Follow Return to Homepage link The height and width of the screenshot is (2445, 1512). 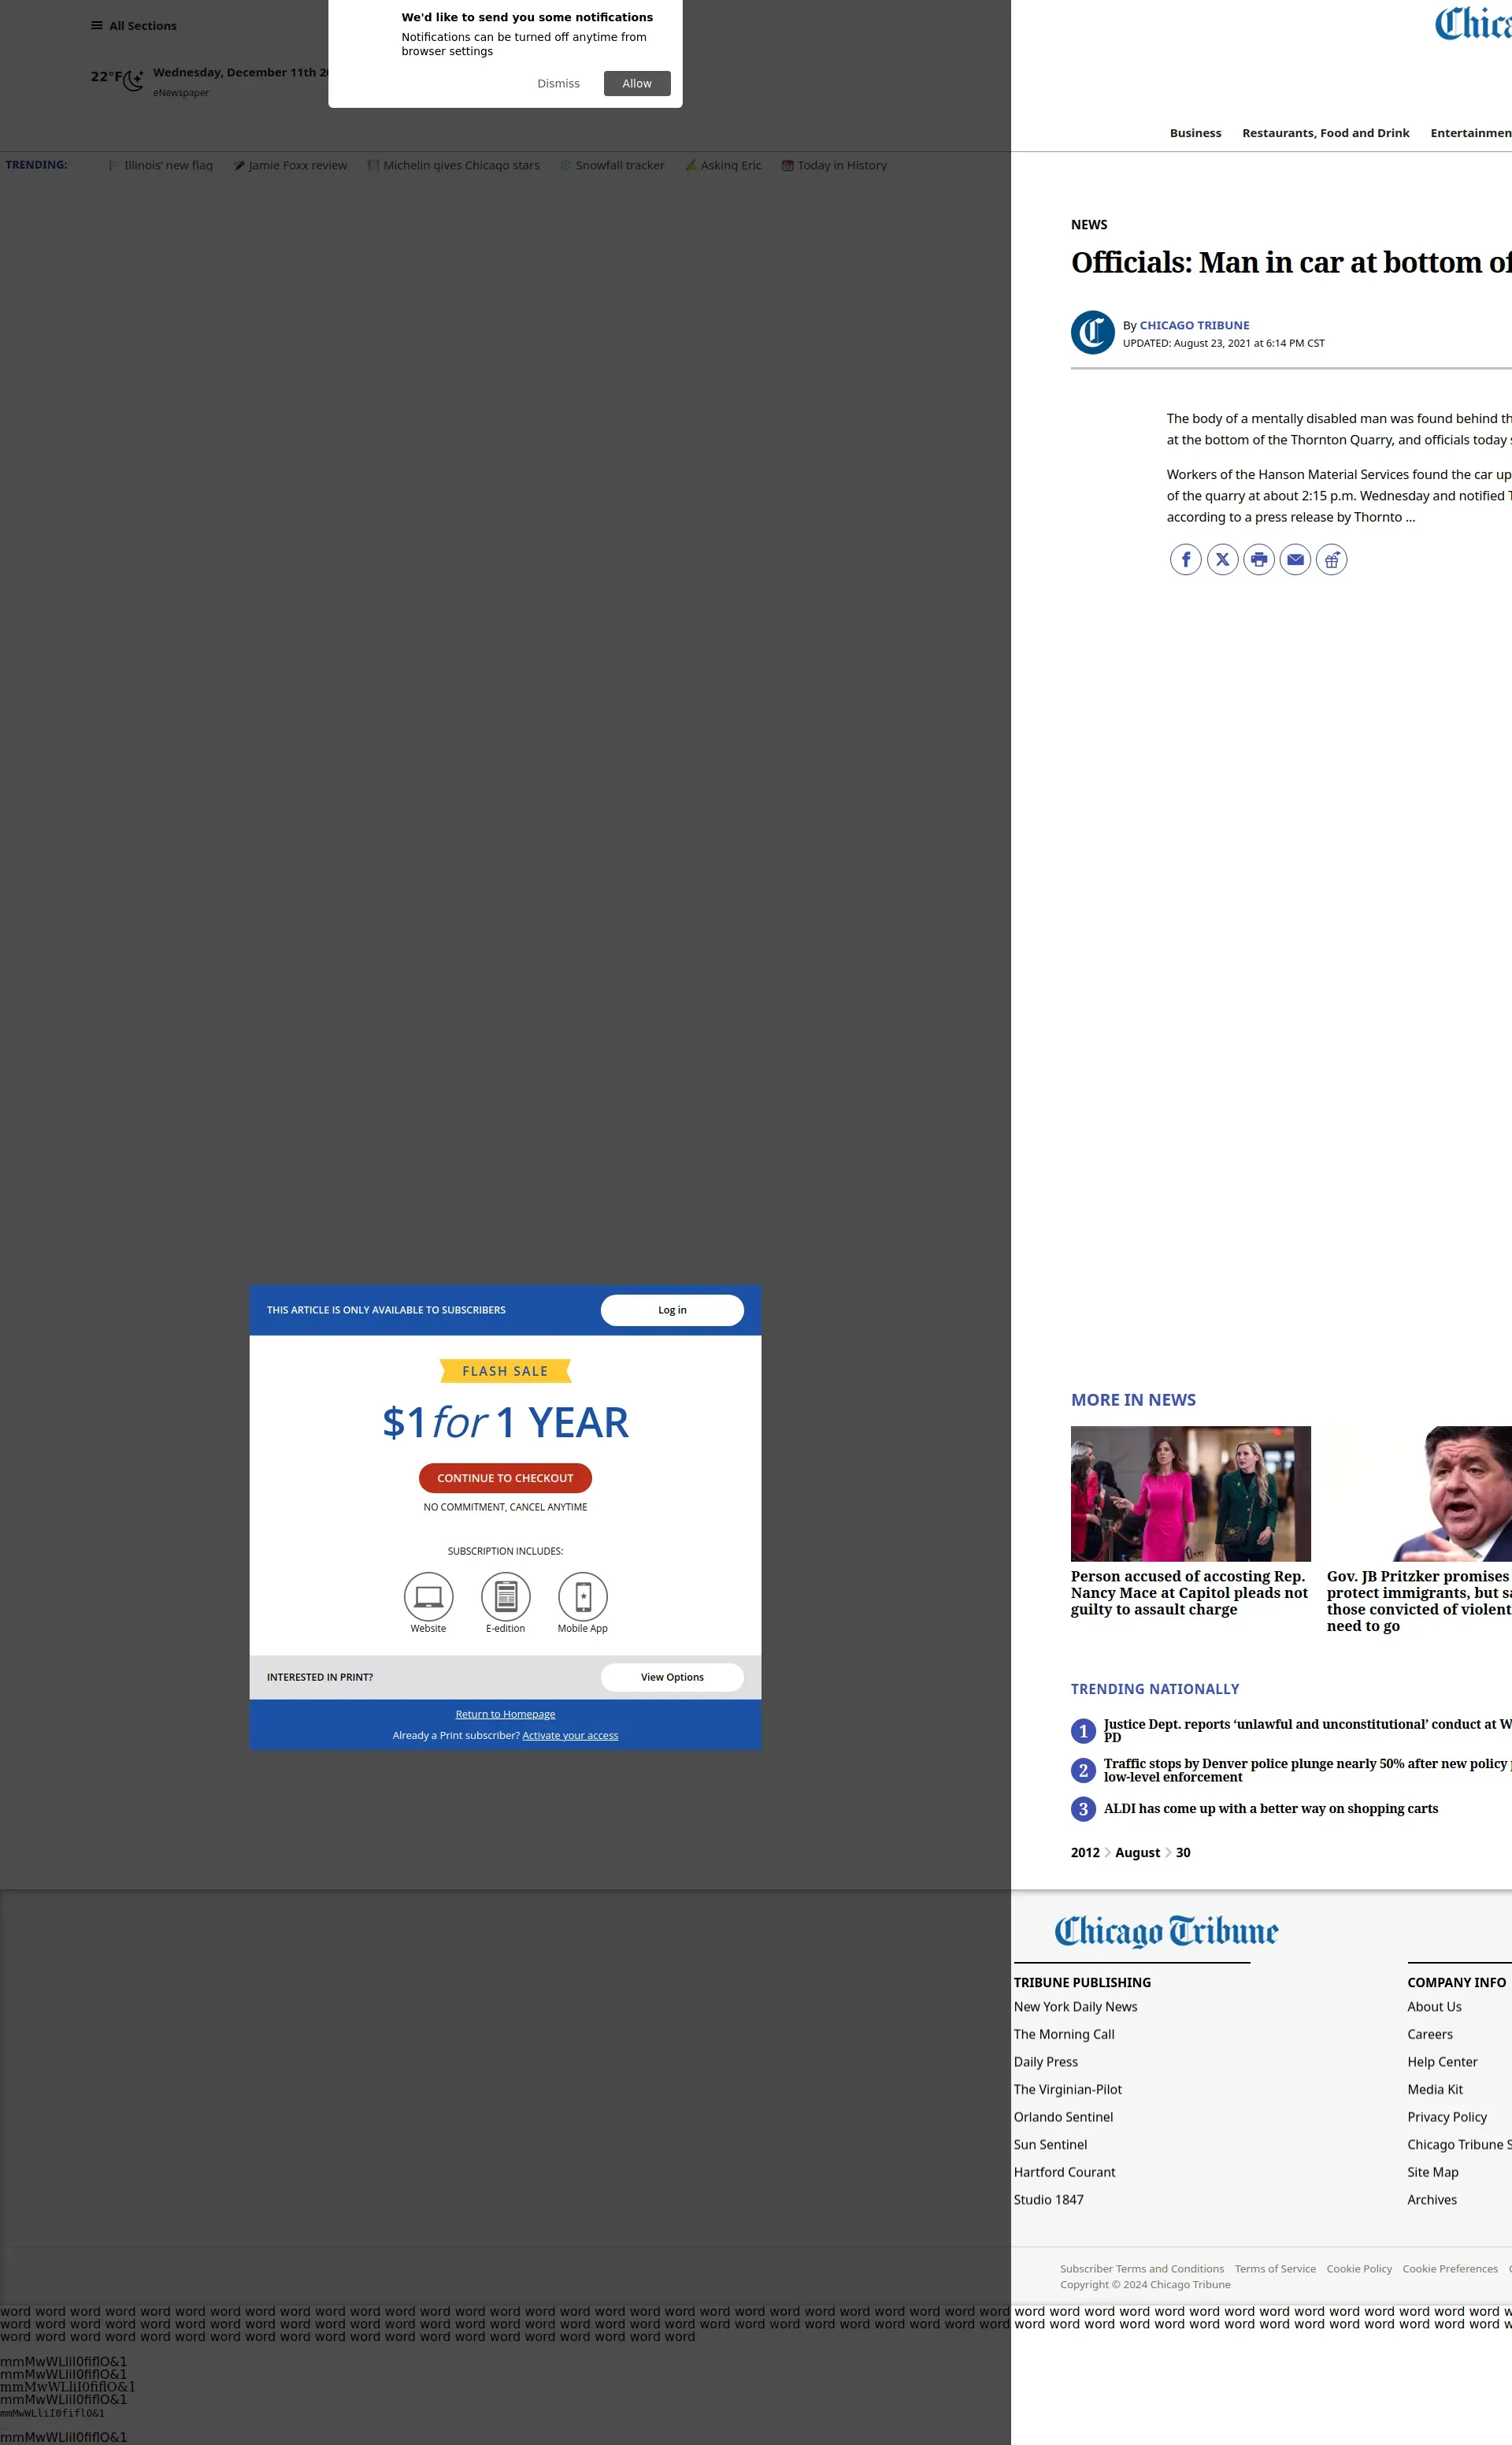click(x=505, y=1714)
